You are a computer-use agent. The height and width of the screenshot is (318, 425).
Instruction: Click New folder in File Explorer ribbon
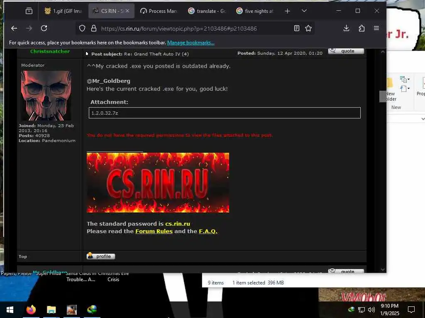pos(391,90)
